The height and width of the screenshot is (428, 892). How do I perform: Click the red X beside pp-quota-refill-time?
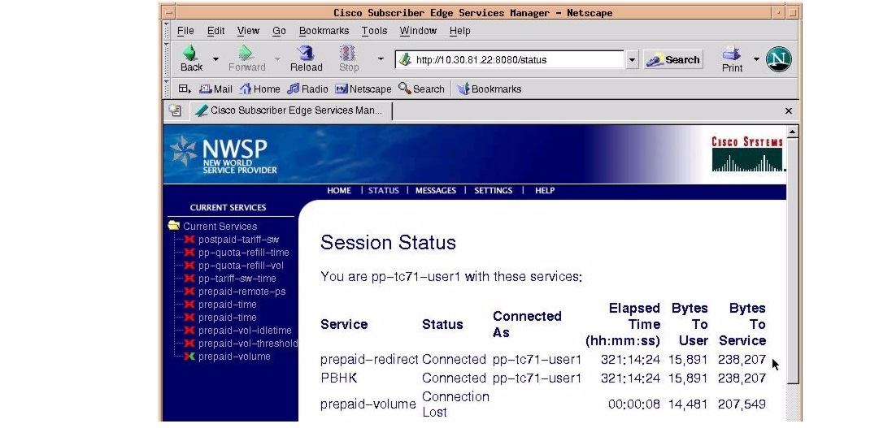click(x=189, y=253)
